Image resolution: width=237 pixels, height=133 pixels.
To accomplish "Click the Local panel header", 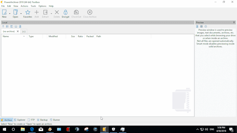I will (x=98, y=22).
